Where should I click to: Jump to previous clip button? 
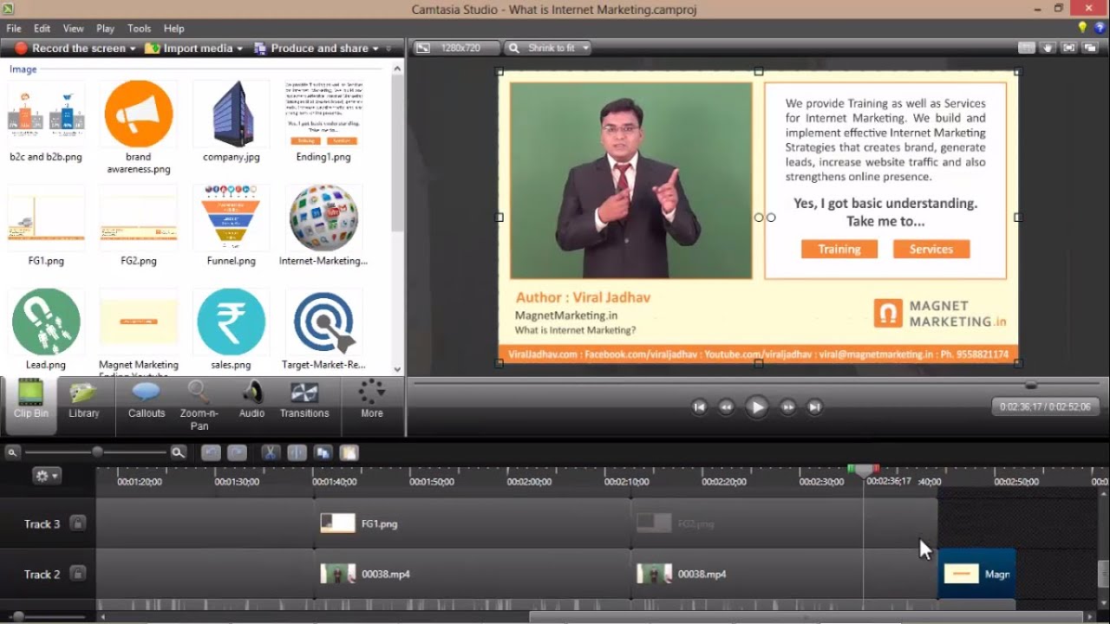[x=700, y=407]
